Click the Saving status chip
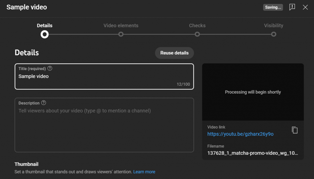Image resolution: width=314 pixels, height=179 pixels. 273,7
